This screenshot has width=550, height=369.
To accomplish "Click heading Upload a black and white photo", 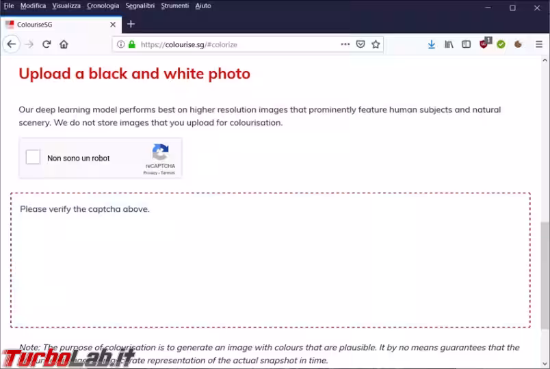I will click(134, 74).
